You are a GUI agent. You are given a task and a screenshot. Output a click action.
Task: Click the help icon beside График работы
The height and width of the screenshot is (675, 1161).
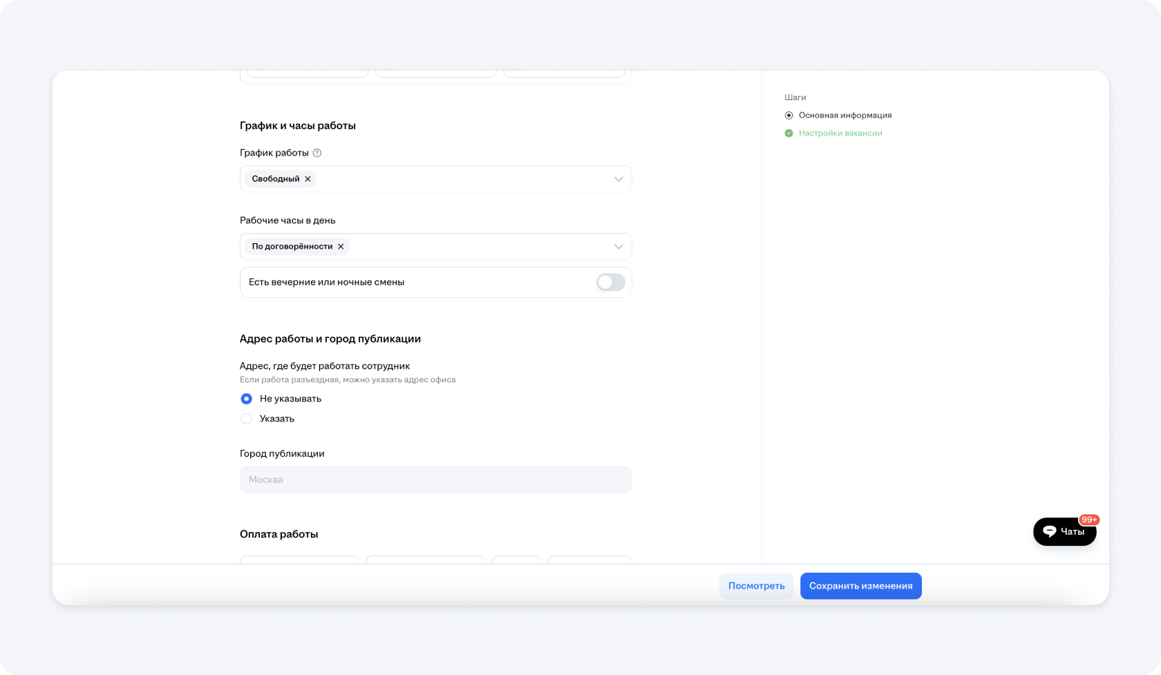[317, 153]
